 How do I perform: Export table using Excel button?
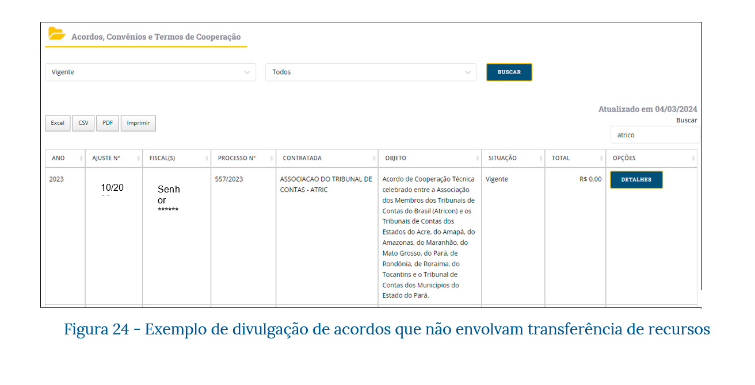tap(58, 123)
